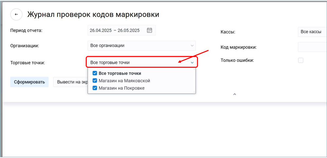
Task: Click scroll-down arrow in dropdown list
Action: tap(194, 92)
